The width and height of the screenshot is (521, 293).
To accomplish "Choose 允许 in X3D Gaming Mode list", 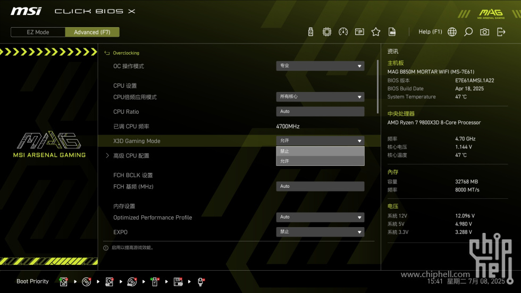I will pyautogui.click(x=320, y=161).
